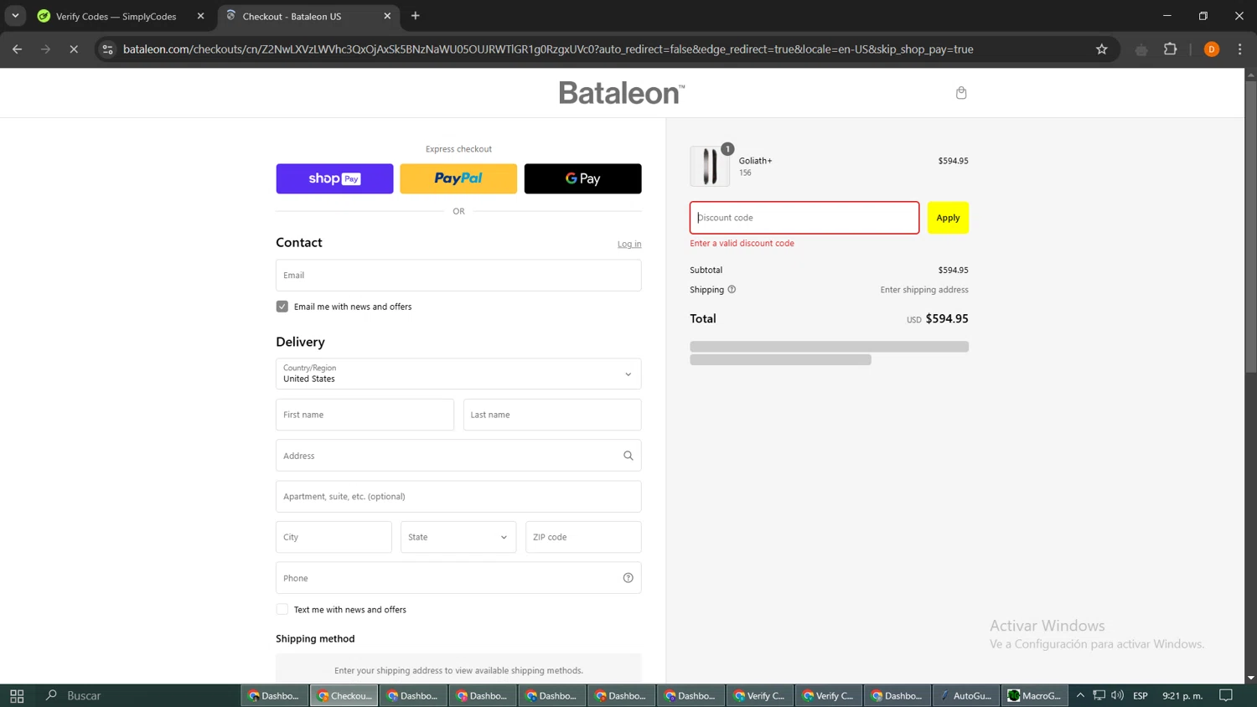The width and height of the screenshot is (1257, 707).
Task: Click the extension icon beside the bookmark star
Action: click(x=1141, y=50)
